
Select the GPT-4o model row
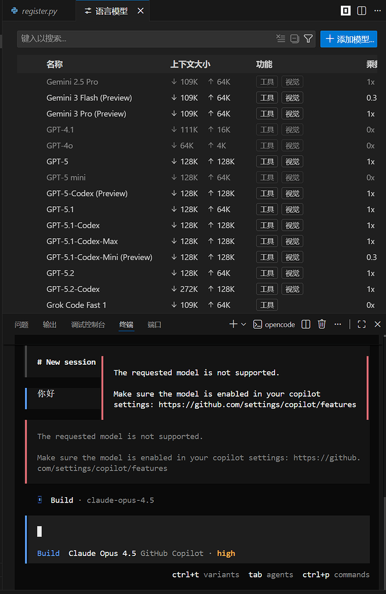tap(197, 146)
